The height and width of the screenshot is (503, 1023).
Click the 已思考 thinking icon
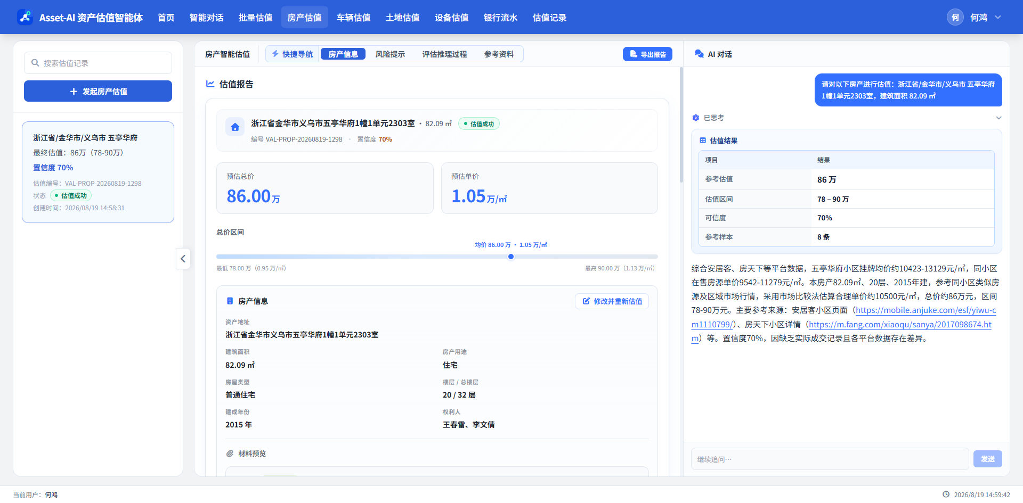695,118
